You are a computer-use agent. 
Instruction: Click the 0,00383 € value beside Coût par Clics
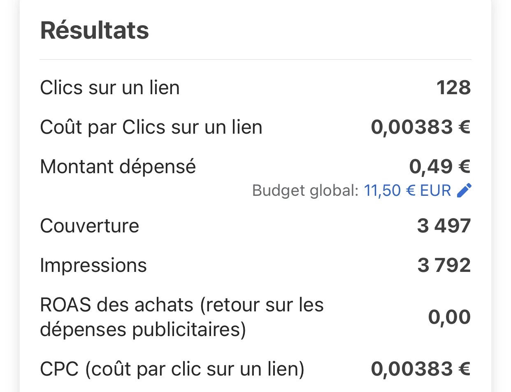click(420, 127)
